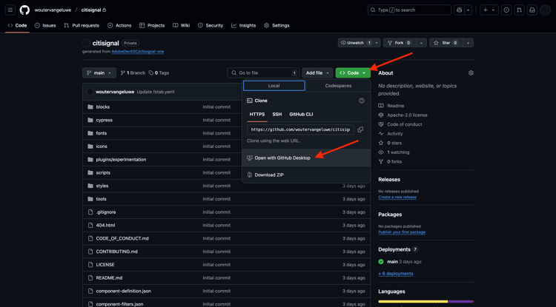Open pull requests icon in top bar
This screenshot has height=307, width=556.
tap(519, 10)
